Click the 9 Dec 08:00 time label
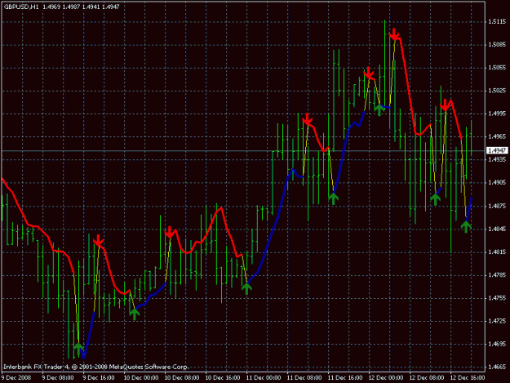 pyautogui.click(x=58, y=377)
